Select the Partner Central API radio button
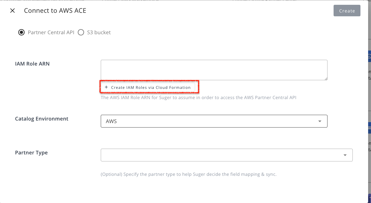Screen dimensions: 371x203 tap(21, 32)
